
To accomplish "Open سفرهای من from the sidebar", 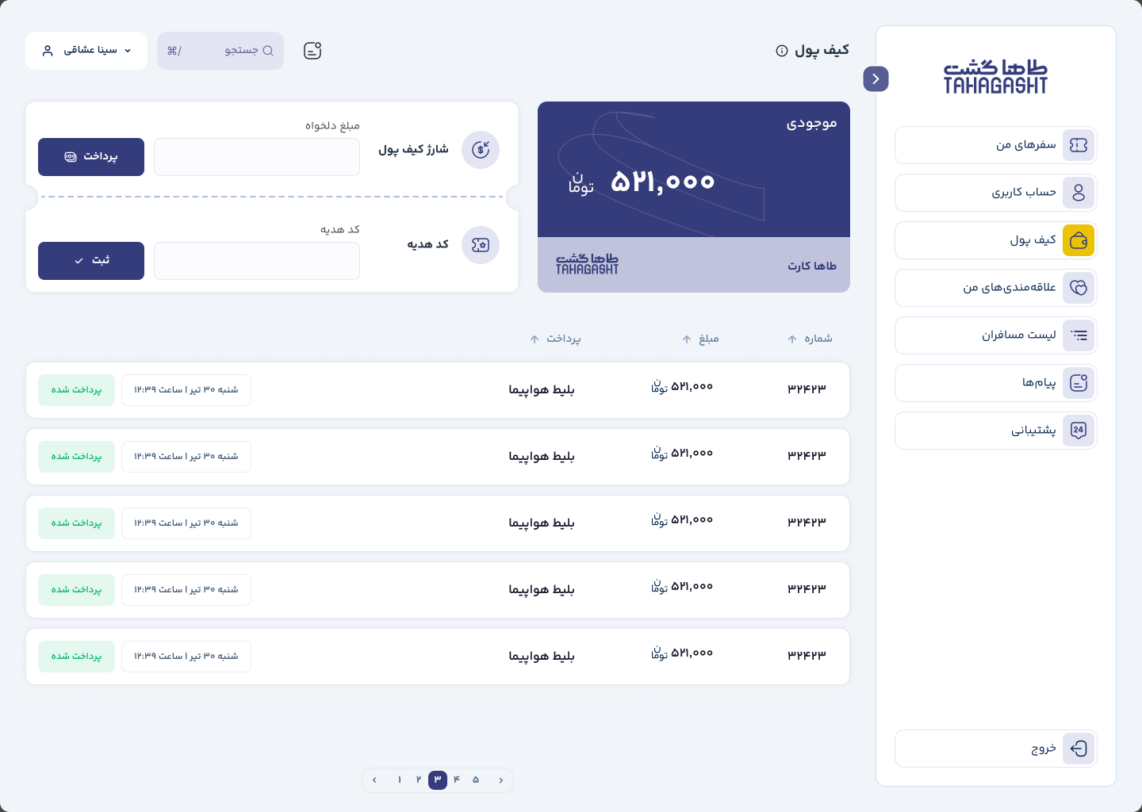I will (x=995, y=145).
